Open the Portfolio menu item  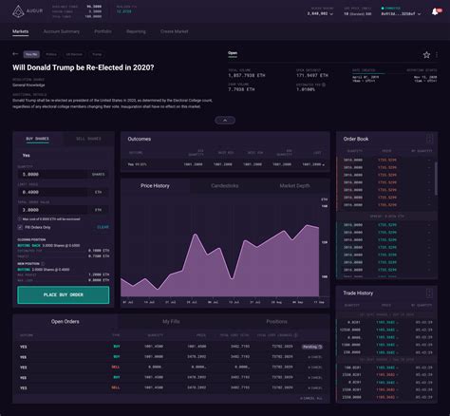103,31
